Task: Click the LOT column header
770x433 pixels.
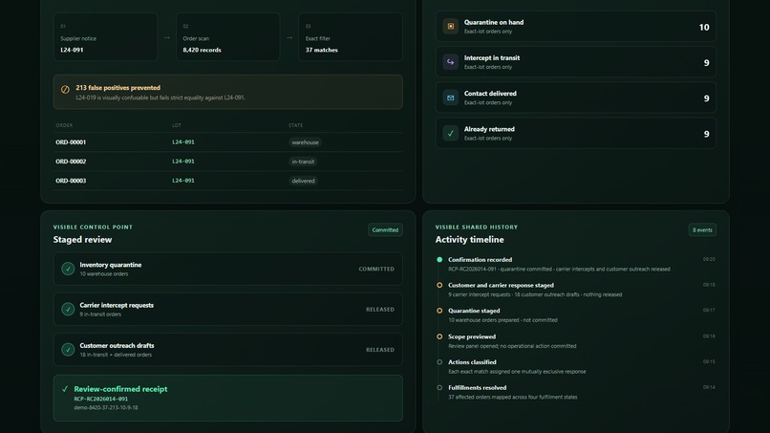Action: [177, 125]
